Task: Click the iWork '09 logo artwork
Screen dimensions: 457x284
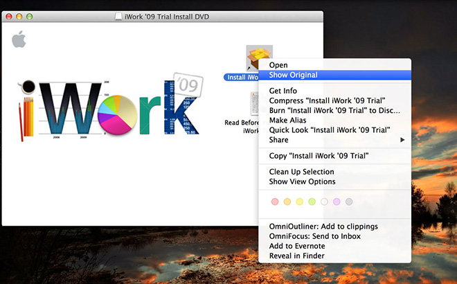Action: [x=110, y=108]
